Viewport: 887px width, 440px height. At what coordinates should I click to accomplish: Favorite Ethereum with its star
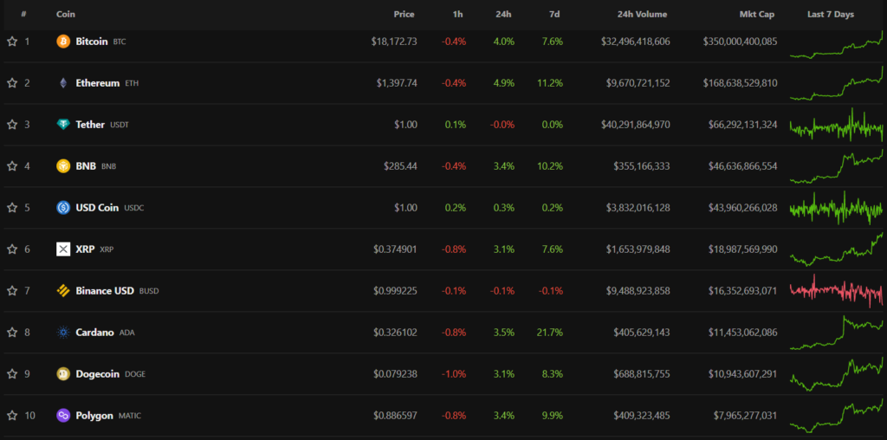point(12,83)
